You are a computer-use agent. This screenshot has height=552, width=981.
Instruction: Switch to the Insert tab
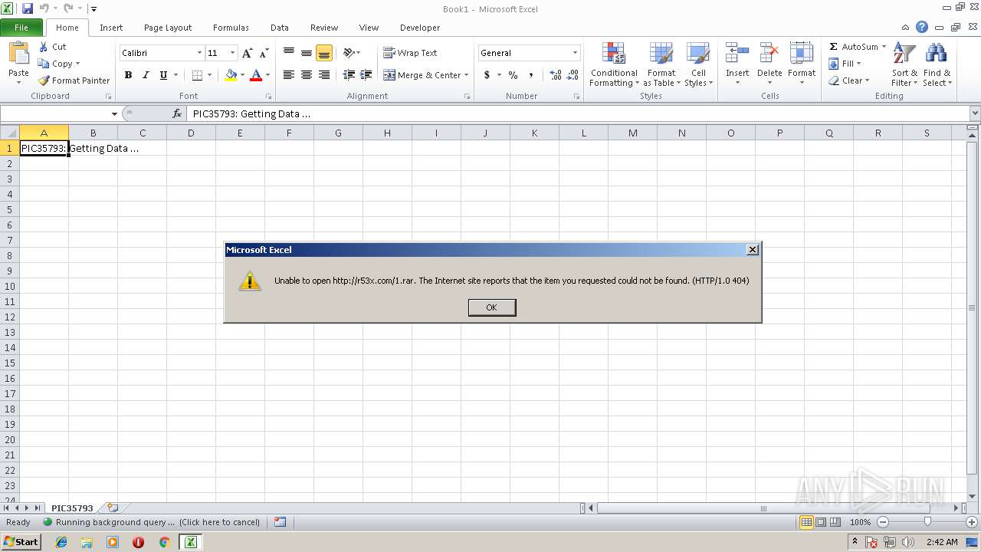coord(111,28)
